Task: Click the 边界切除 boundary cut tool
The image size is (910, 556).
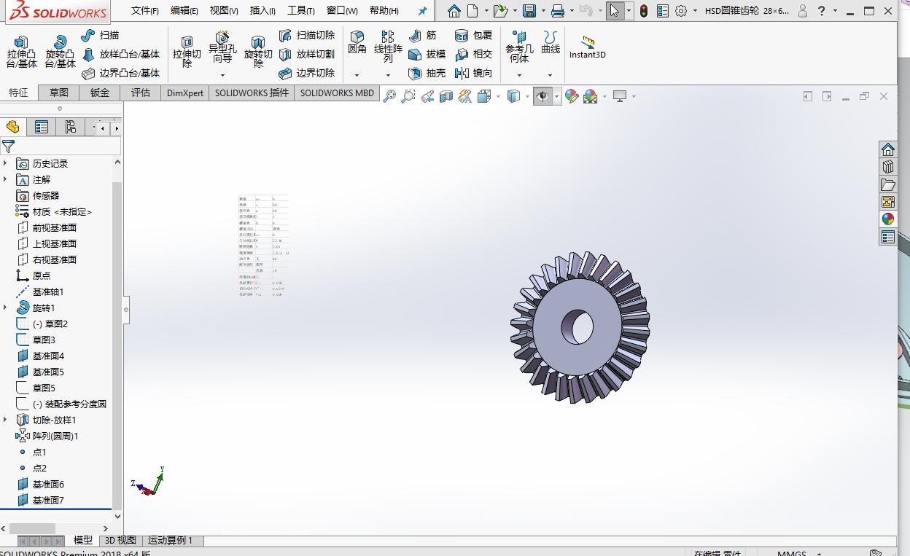Action: 307,73
